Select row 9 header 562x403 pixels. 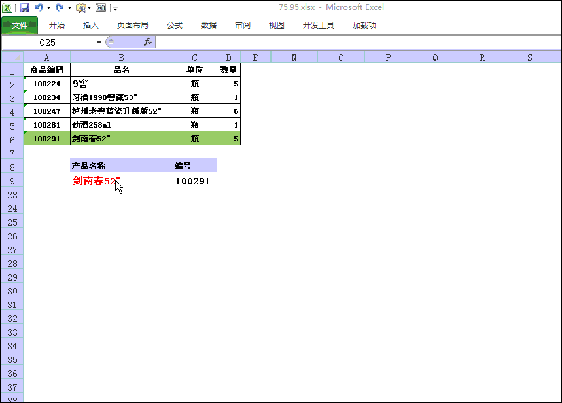(12, 181)
